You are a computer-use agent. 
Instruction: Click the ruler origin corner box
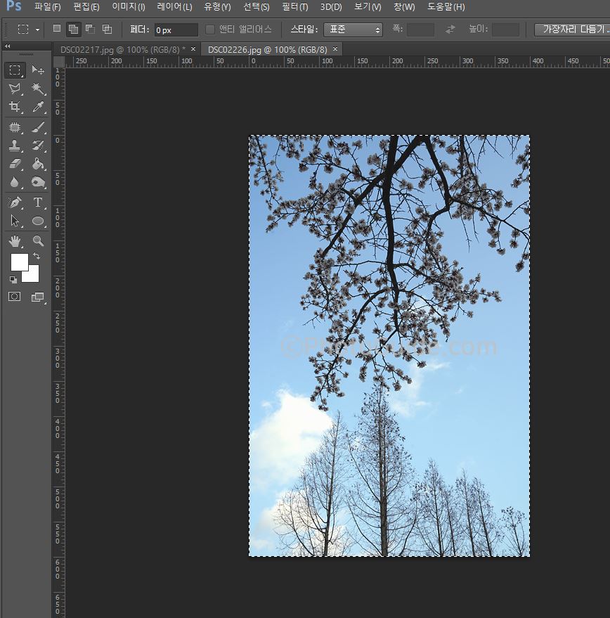(x=59, y=62)
